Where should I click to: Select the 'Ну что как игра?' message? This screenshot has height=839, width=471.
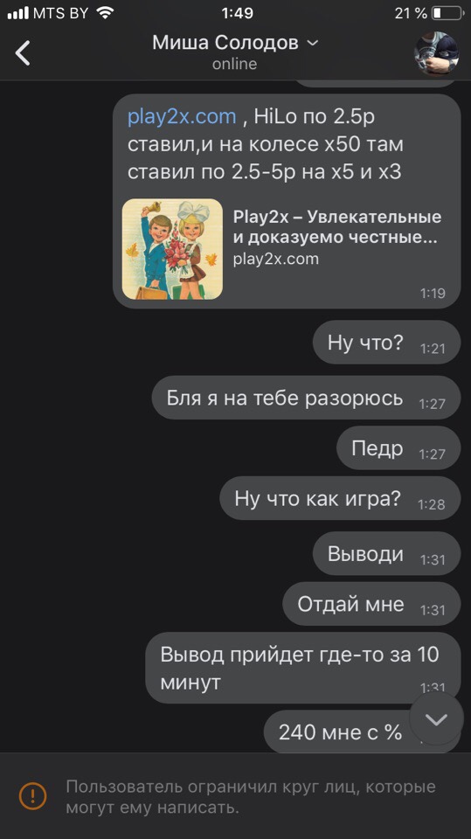tap(340, 499)
